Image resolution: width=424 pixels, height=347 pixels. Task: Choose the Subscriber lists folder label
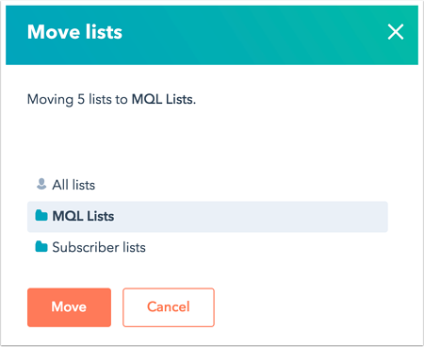click(99, 247)
